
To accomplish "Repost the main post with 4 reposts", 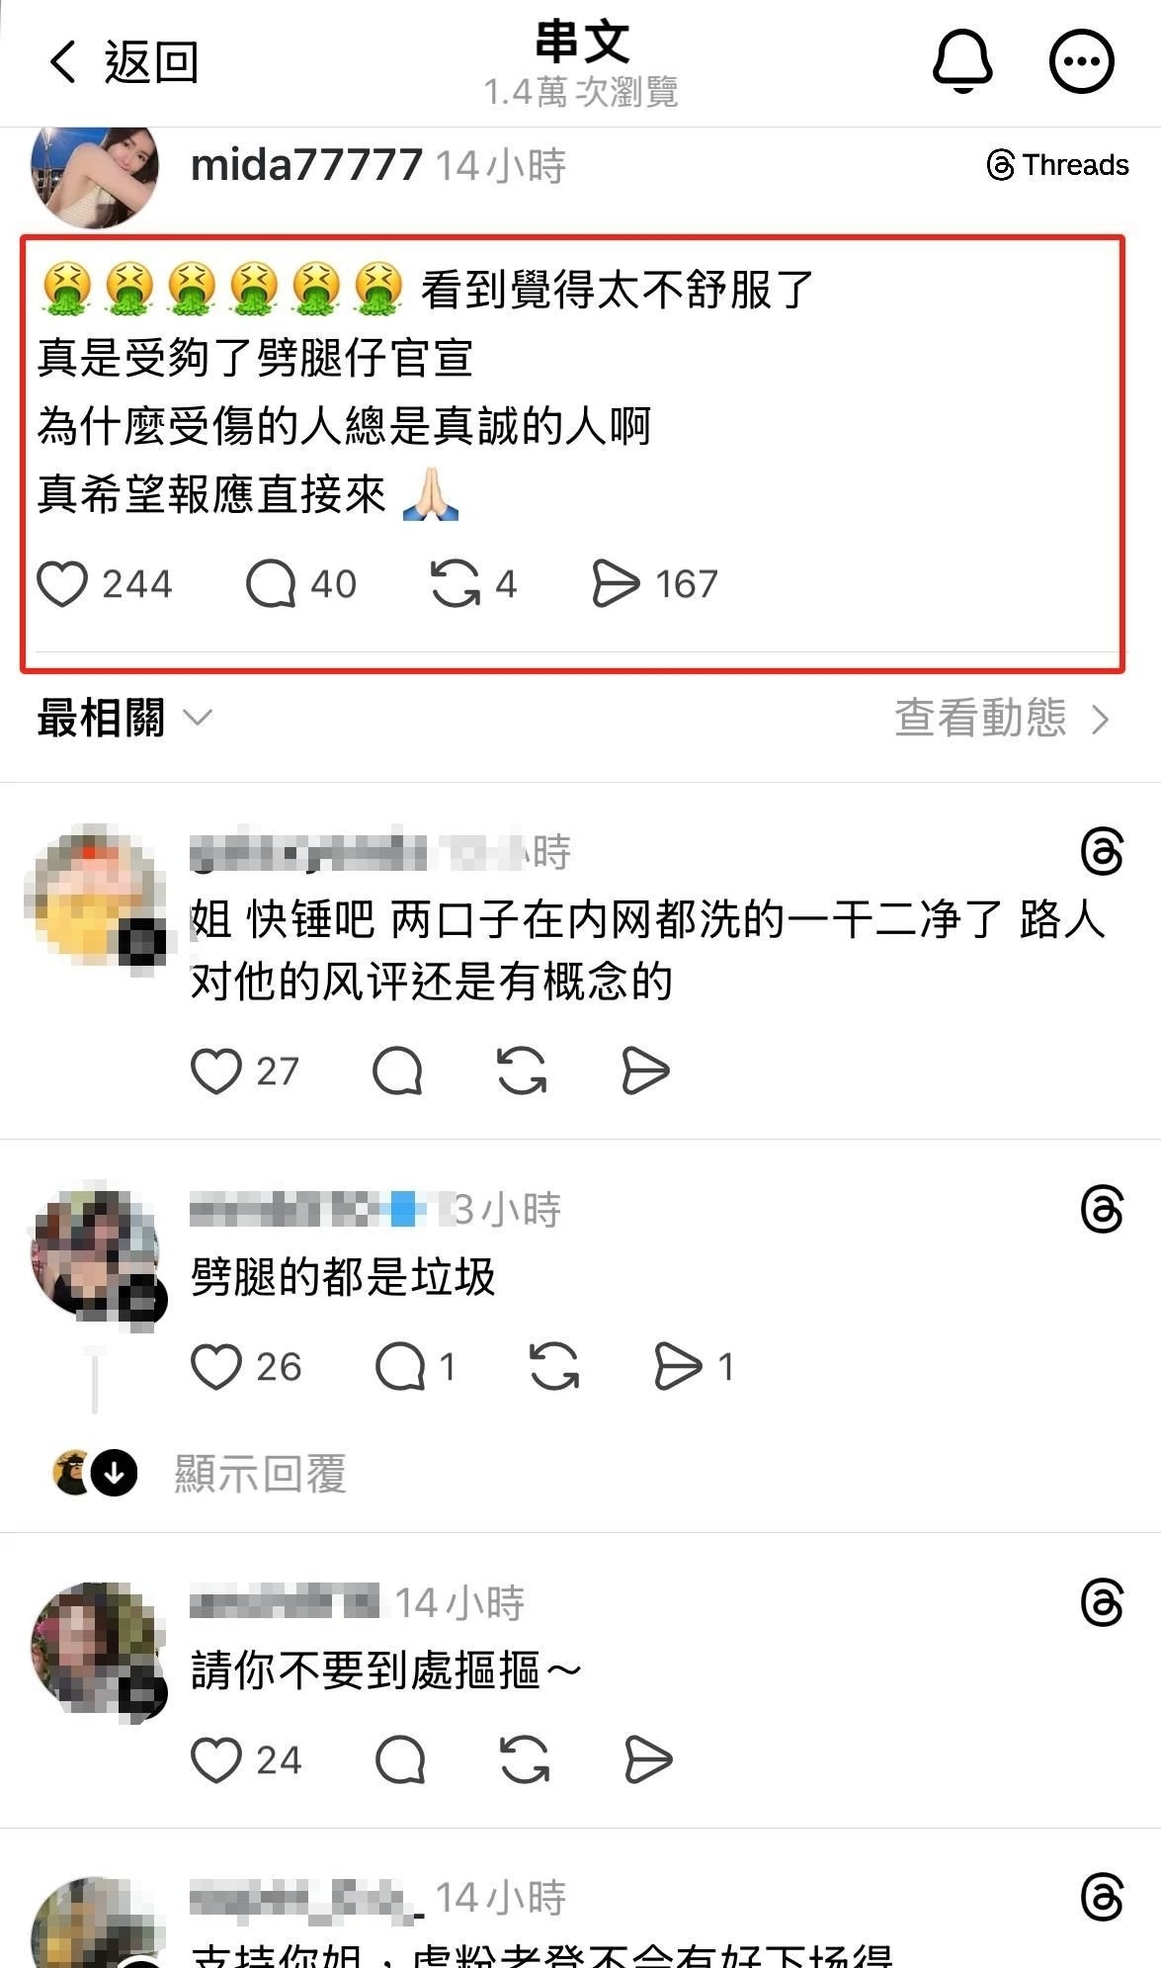I will click(x=456, y=583).
